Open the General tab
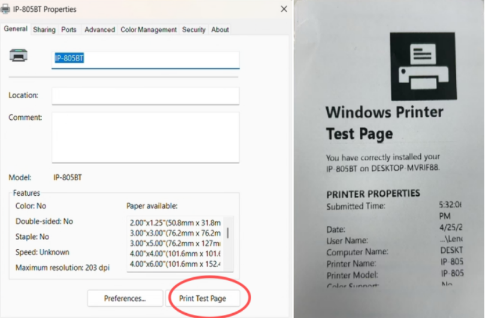 point(16,29)
